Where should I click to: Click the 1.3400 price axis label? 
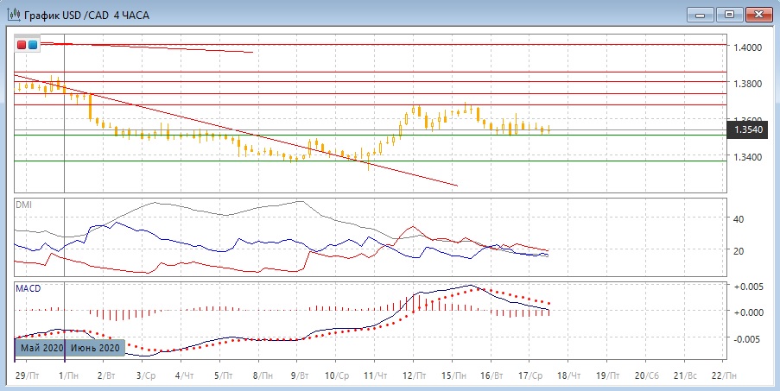coord(748,157)
